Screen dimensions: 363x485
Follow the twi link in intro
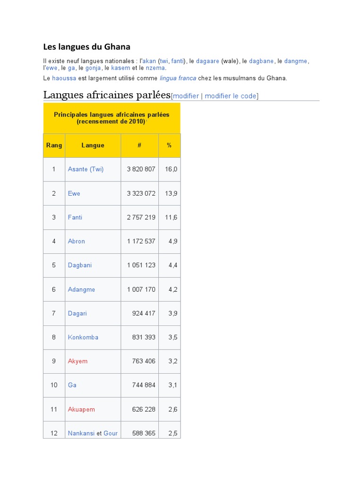164,61
